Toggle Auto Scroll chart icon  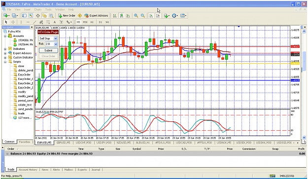click(x=151, y=15)
